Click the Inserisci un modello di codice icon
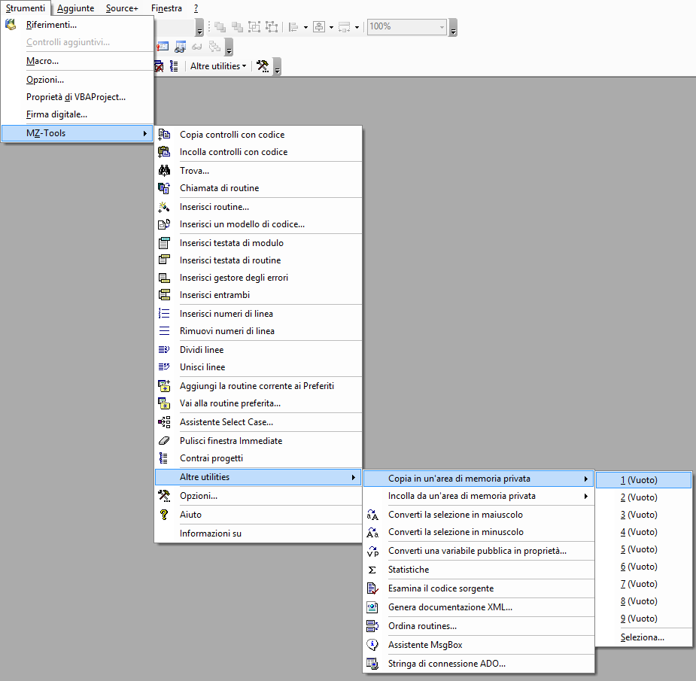696x681 pixels. [164, 224]
